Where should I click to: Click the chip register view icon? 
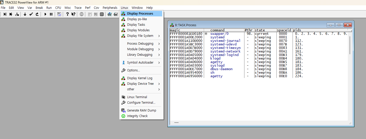[x=102, y=14]
